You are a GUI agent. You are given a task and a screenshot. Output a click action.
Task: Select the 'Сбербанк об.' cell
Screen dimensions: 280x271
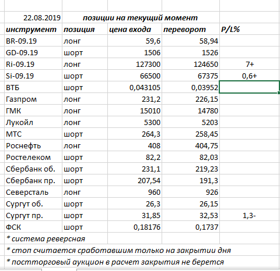pyautogui.click(x=33, y=169)
